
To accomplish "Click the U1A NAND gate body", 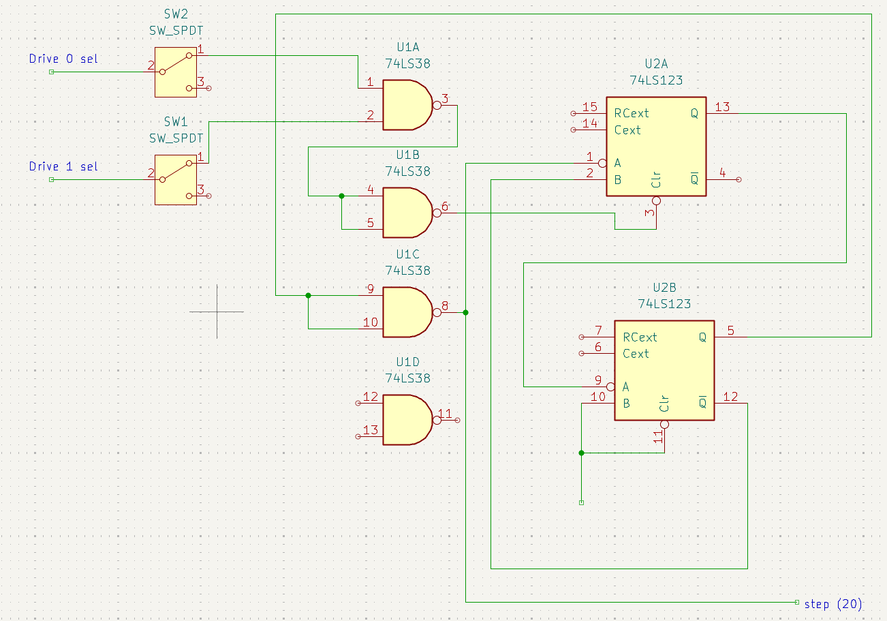I will pyautogui.click(x=406, y=105).
